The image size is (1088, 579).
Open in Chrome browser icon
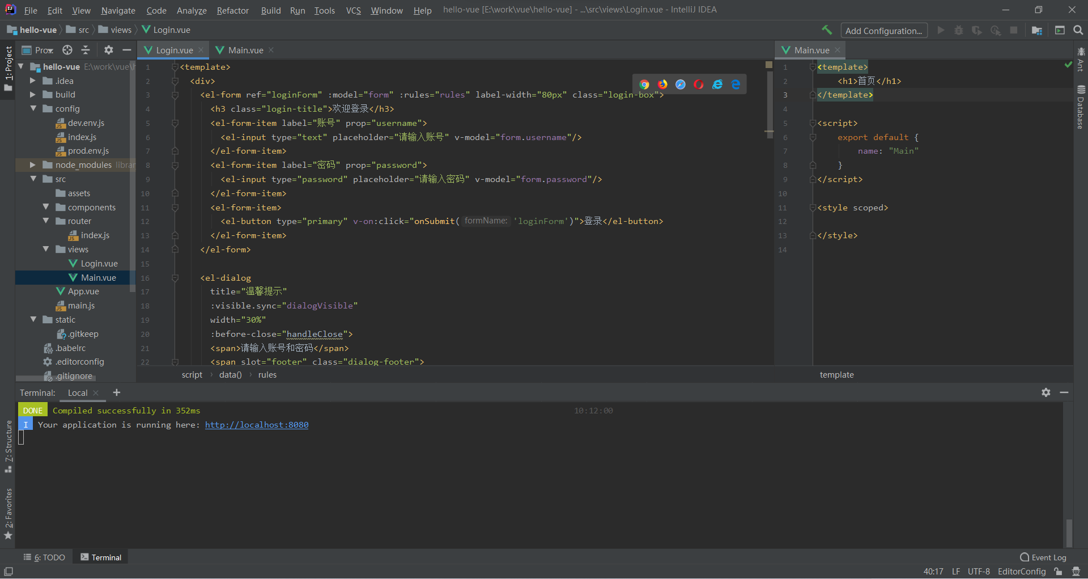point(644,84)
